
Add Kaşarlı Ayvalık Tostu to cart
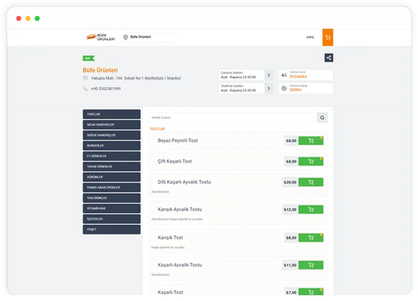pyautogui.click(x=311, y=265)
